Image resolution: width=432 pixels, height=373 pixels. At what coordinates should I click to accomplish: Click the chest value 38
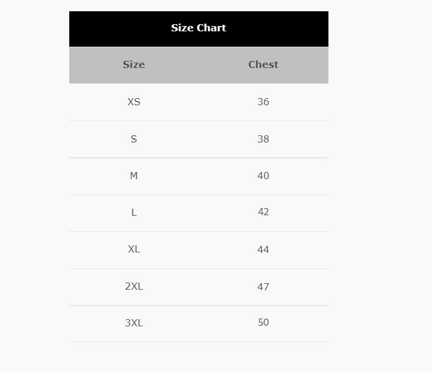(263, 139)
